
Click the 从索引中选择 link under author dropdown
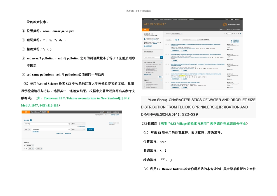[82, 127]
